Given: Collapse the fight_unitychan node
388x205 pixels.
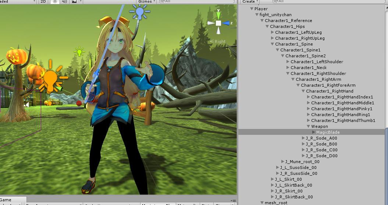Looking at the screenshot, I should tap(257, 15).
